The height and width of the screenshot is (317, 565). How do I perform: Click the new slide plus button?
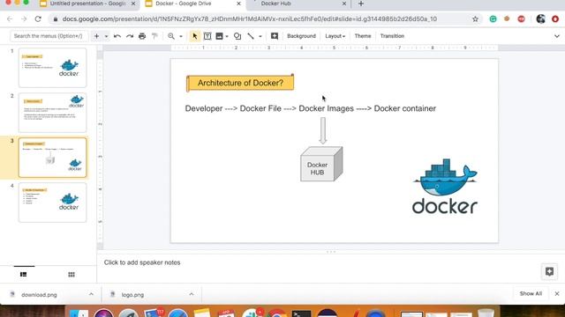click(x=96, y=36)
